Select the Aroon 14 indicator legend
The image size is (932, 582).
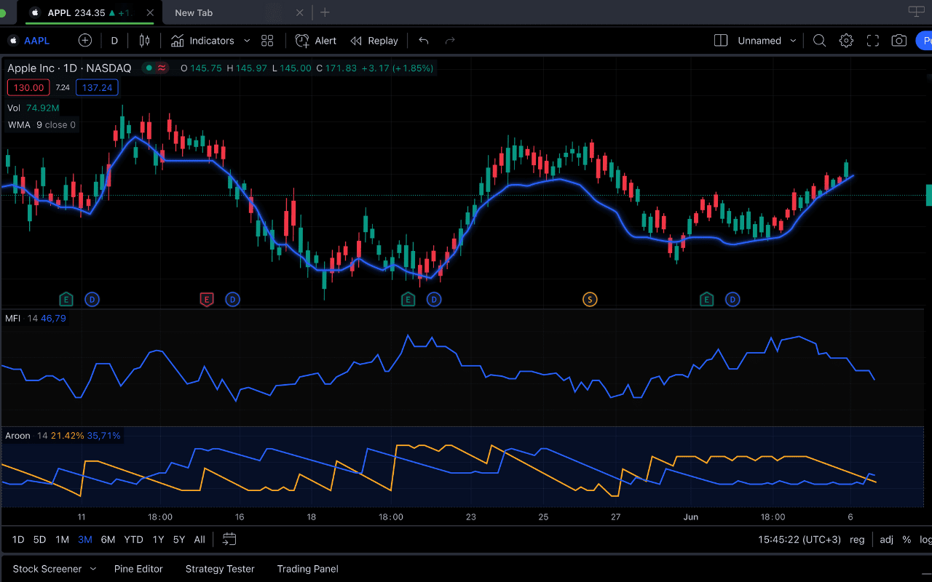pos(63,436)
